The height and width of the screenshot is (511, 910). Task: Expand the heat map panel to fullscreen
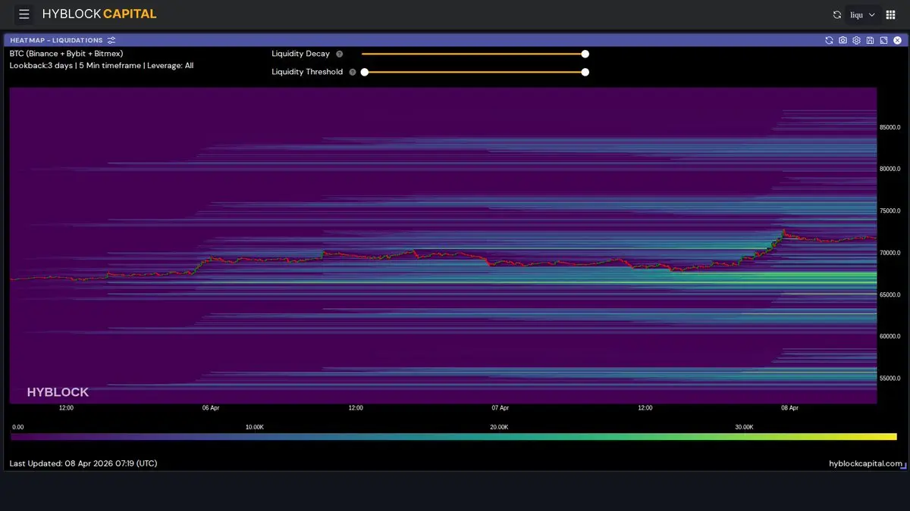(x=883, y=40)
